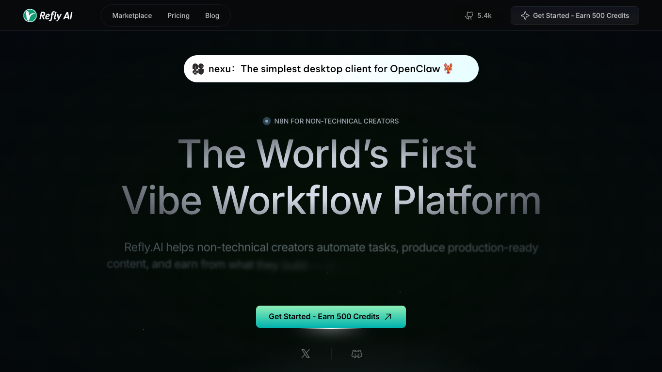
Task: Open the nexu desktop client announcement banner
Action: pyautogui.click(x=331, y=69)
